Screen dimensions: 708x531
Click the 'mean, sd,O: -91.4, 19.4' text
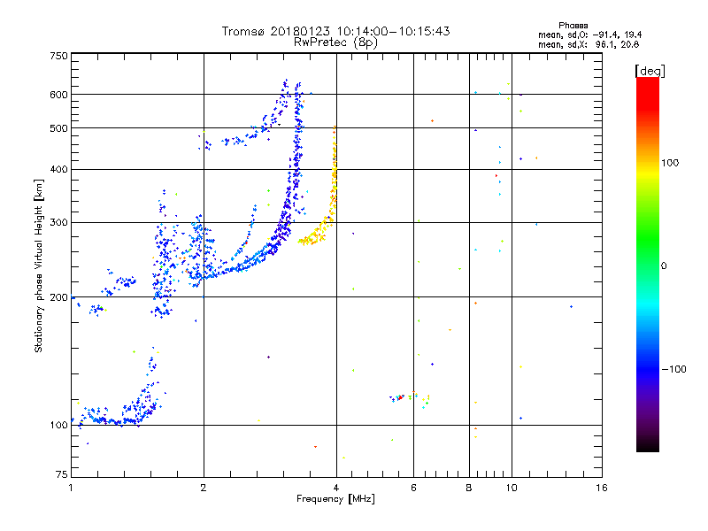click(x=589, y=35)
